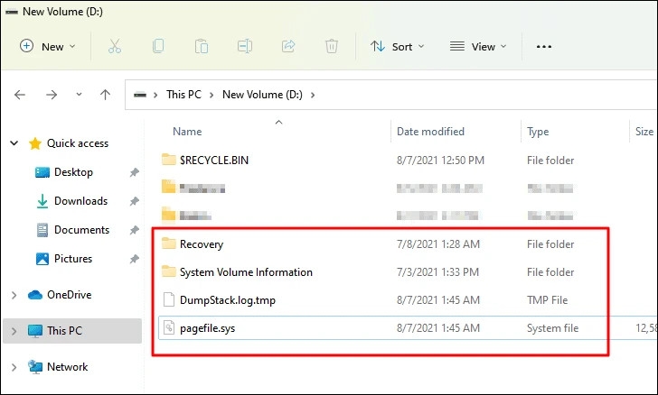
Task: Click the Downloads arrow icon in sidebar
Action: coord(42,201)
